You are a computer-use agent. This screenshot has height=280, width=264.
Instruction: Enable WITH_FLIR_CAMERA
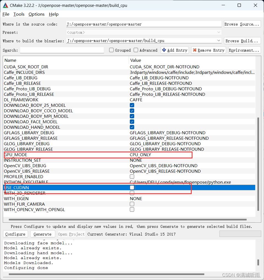pyautogui.click(x=132, y=204)
